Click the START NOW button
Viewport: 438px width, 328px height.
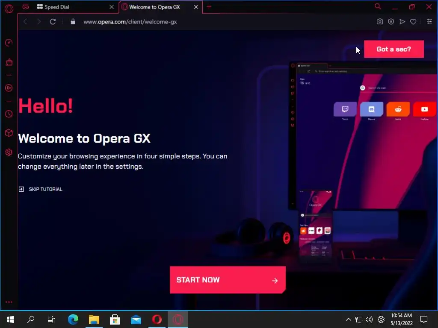click(228, 280)
